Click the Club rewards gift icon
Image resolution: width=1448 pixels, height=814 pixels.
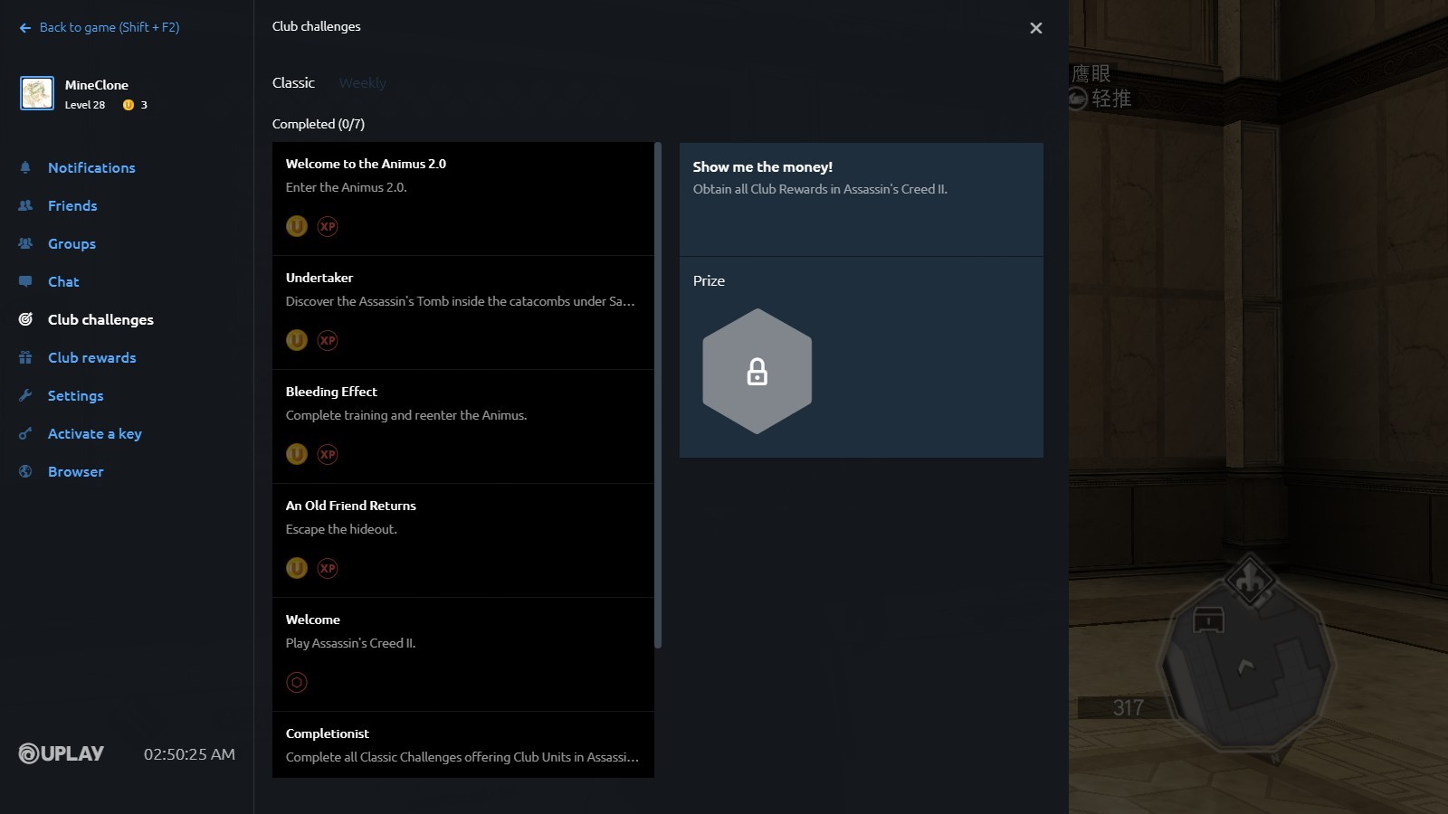tap(25, 357)
